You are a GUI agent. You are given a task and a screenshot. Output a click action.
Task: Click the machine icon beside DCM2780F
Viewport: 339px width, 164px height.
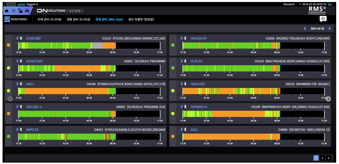19,38
